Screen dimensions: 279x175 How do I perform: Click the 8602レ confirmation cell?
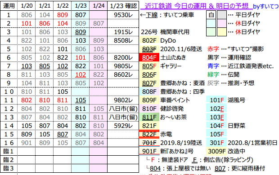123,74
